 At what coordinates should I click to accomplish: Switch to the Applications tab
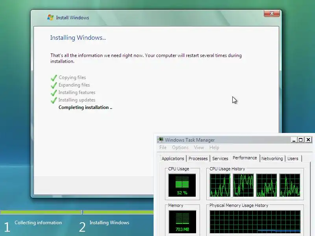(x=173, y=159)
